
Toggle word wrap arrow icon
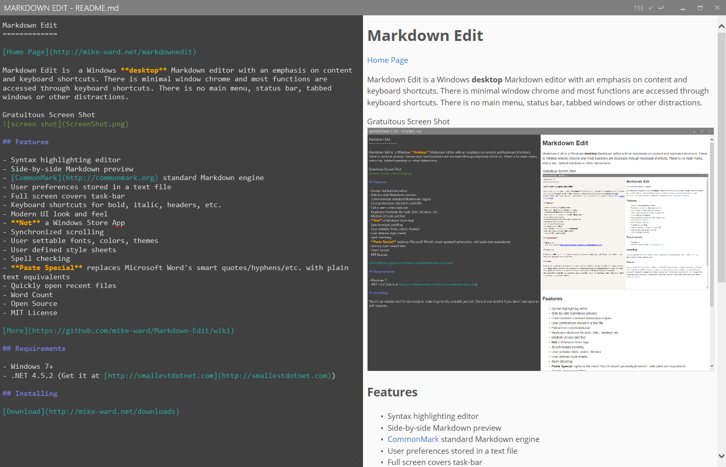(x=661, y=8)
